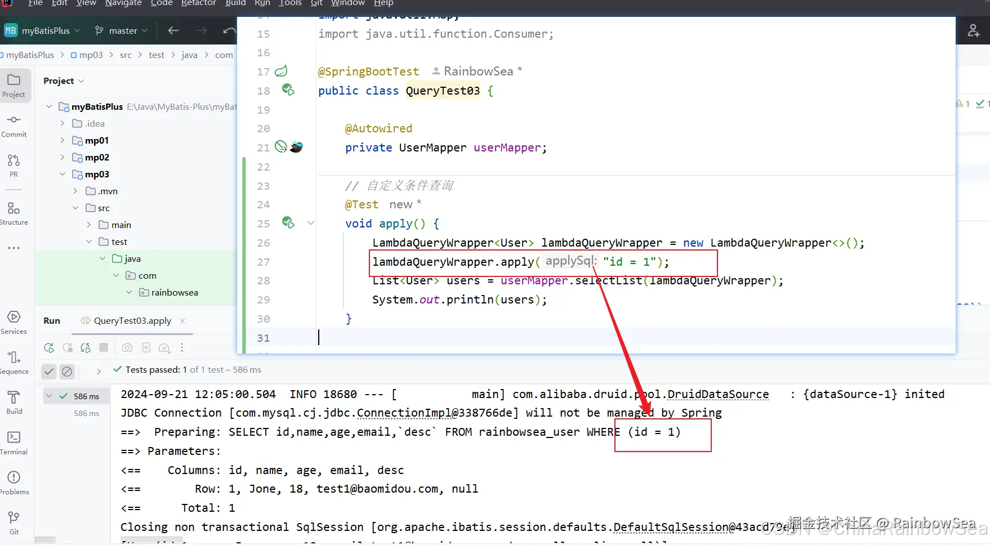
Task: Click Rerun failed tests icon
Action: (68, 348)
